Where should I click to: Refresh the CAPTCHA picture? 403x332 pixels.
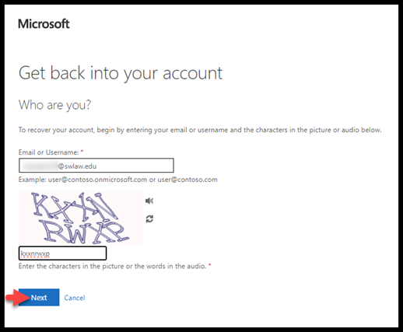click(x=149, y=218)
